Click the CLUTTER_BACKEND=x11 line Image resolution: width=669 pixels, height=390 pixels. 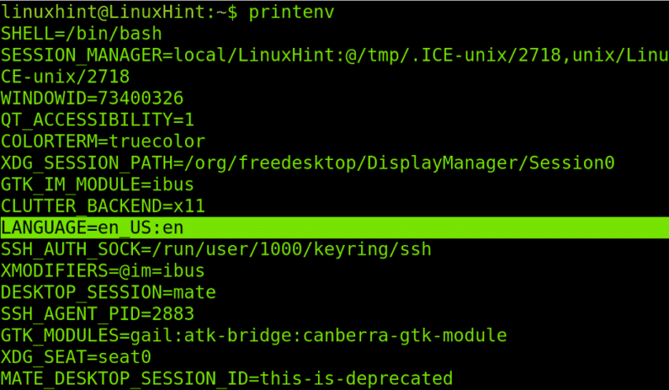point(102,206)
